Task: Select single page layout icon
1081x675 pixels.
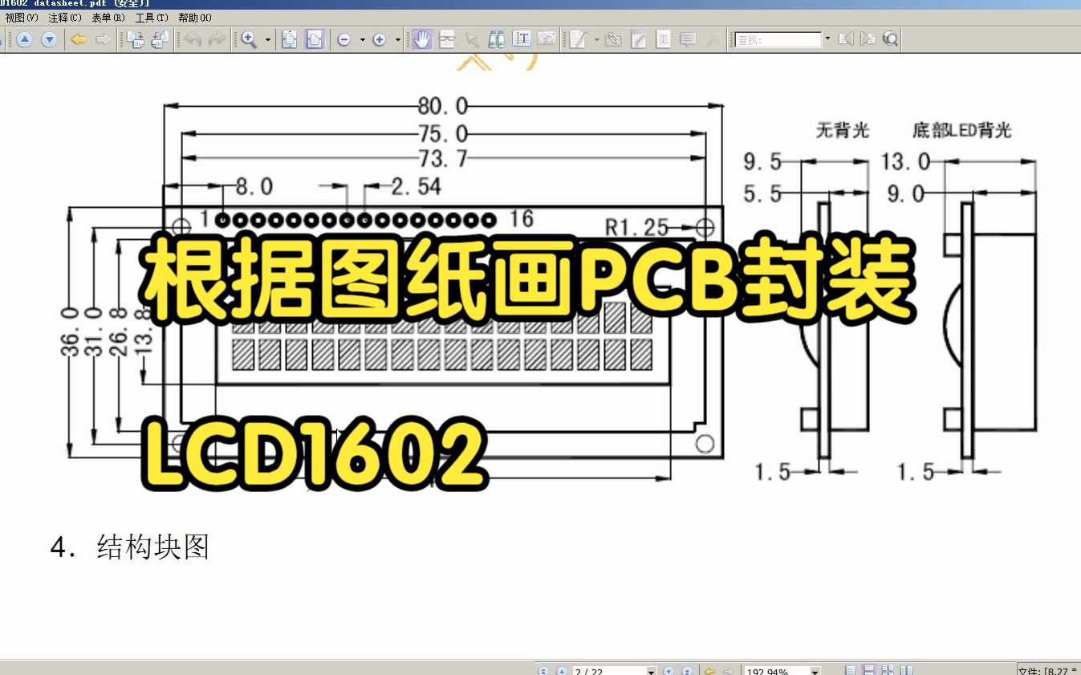Action: [851, 671]
